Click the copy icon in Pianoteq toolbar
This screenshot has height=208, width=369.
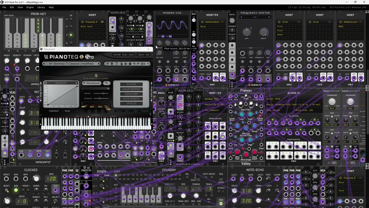(116, 64)
